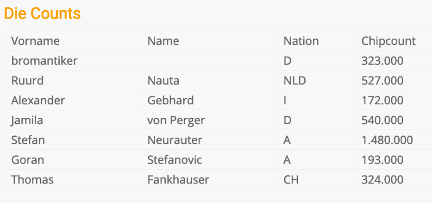Click the 'Die Counts' heading
This screenshot has height=203, width=432.
(x=42, y=14)
